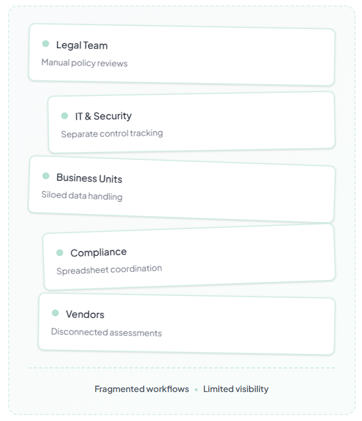Click the green dot beside Legal Team
Screen dimensions: 362x421
coord(46,44)
